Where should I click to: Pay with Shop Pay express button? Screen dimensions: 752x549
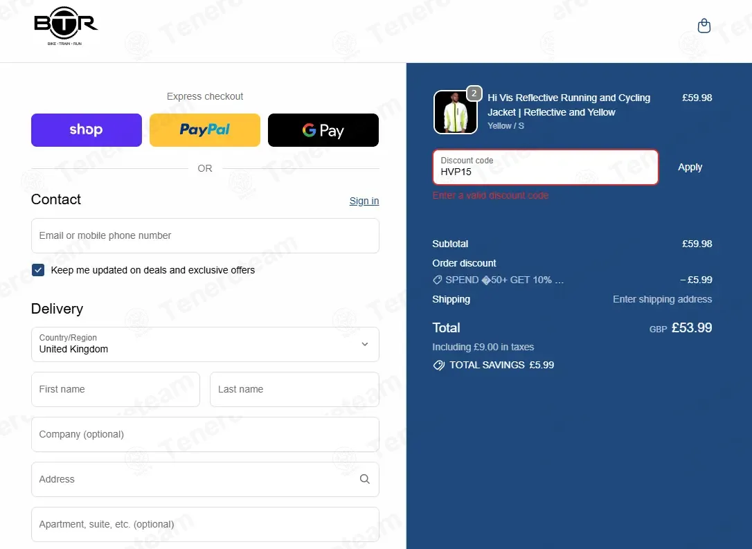[x=87, y=130]
